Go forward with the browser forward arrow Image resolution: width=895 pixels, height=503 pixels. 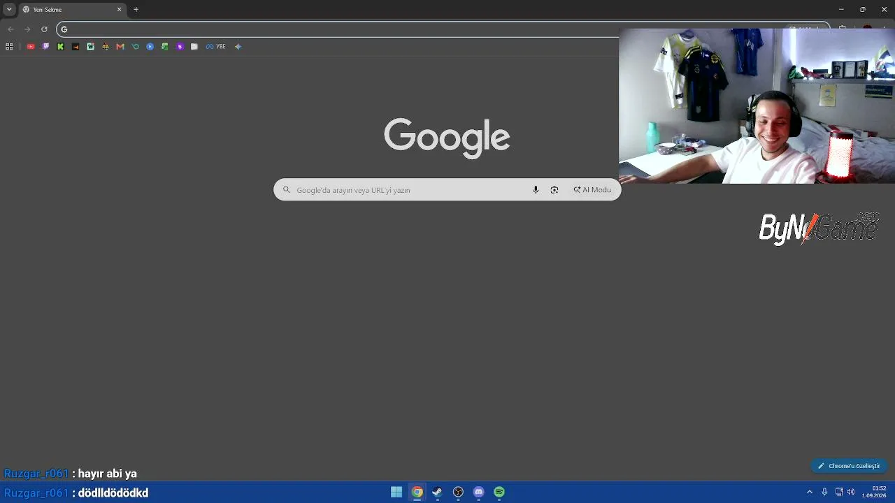click(x=27, y=29)
